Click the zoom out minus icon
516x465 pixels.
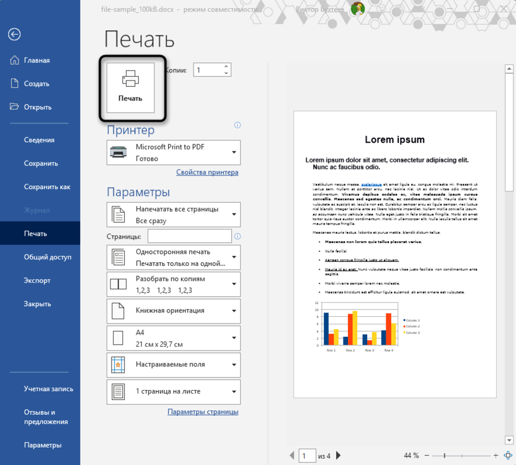pyautogui.click(x=427, y=456)
